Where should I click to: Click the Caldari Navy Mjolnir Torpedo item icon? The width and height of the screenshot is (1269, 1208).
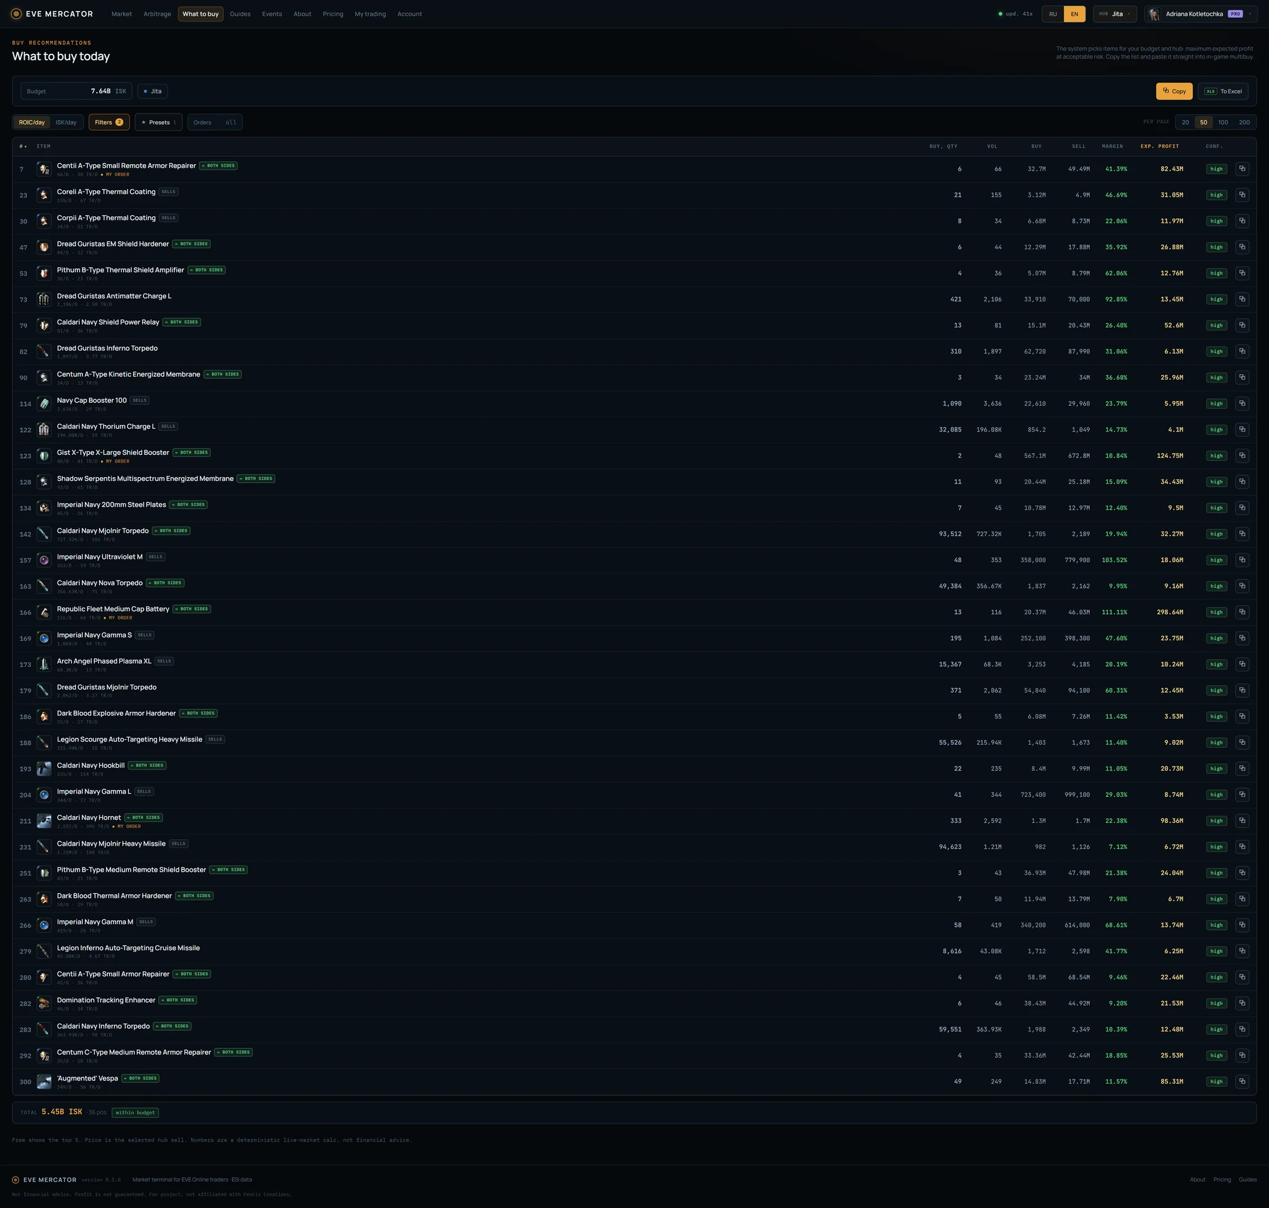44,534
